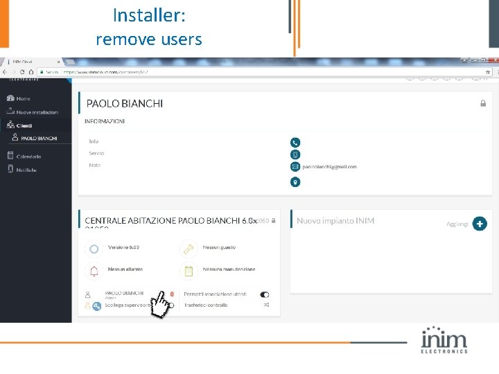Click the browser back arrow
Viewport: 499px width, 374px height.
pyautogui.click(x=4, y=72)
